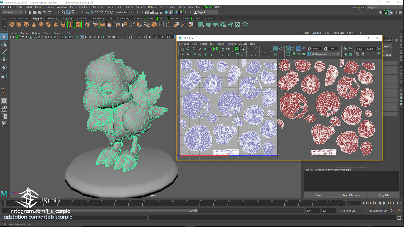Click the polygon Type tool shelf icon
The width and height of the screenshot is (404, 227).
(x=70, y=24)
